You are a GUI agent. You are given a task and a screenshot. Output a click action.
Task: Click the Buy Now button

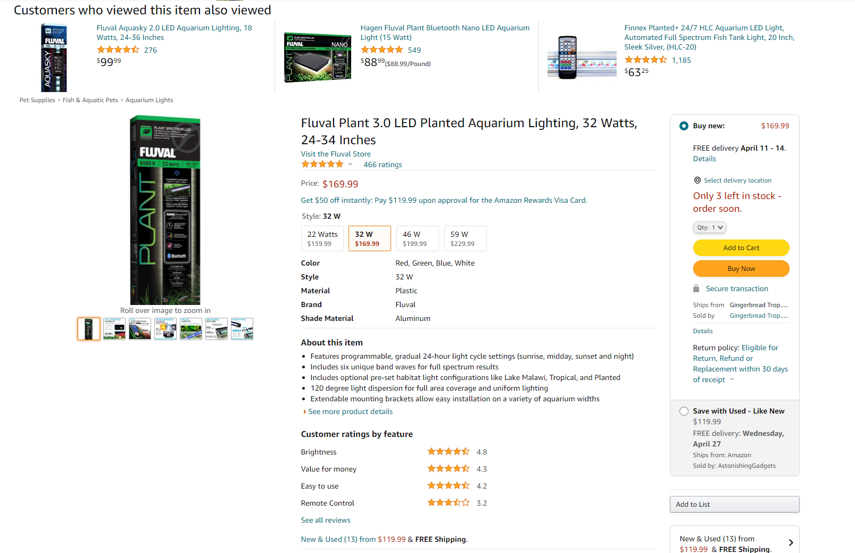(x=741, y=269)
